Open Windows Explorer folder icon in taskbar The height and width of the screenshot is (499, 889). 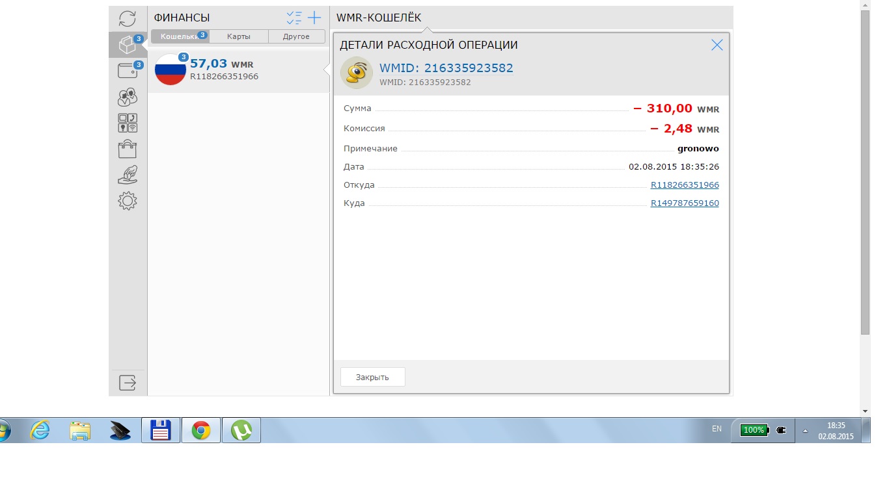[80, 430]
